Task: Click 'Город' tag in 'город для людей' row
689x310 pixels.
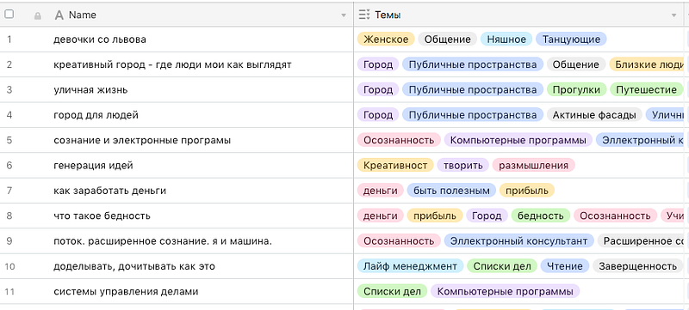Action: (x=378, y=115)
